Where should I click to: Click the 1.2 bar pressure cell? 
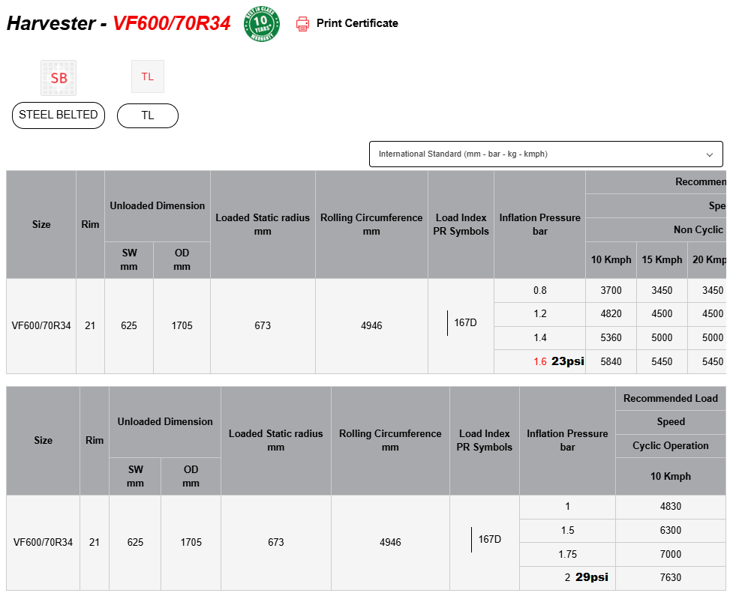[x=539, y=313]
